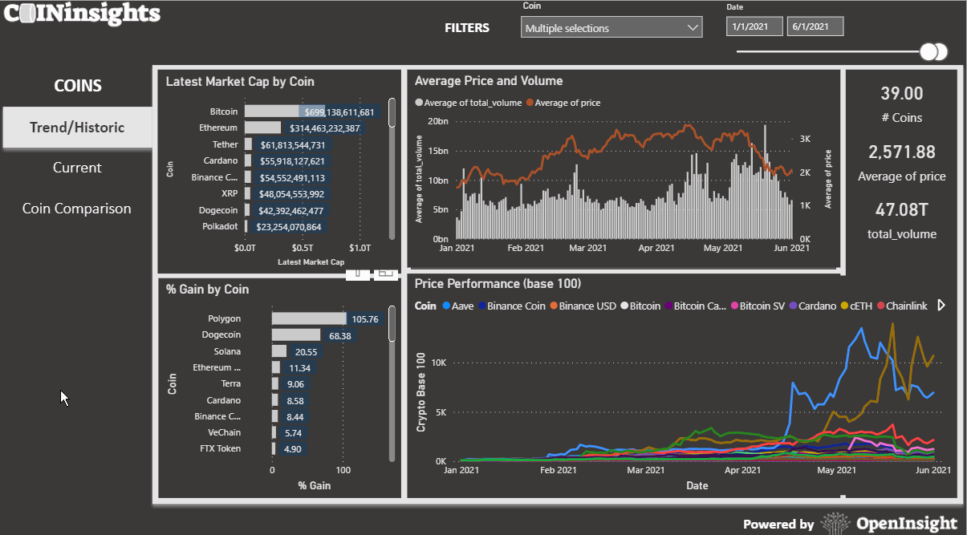Click the Solana gain value 20.55
Viewport: 967px width, 535px height.
pos(306,351)
